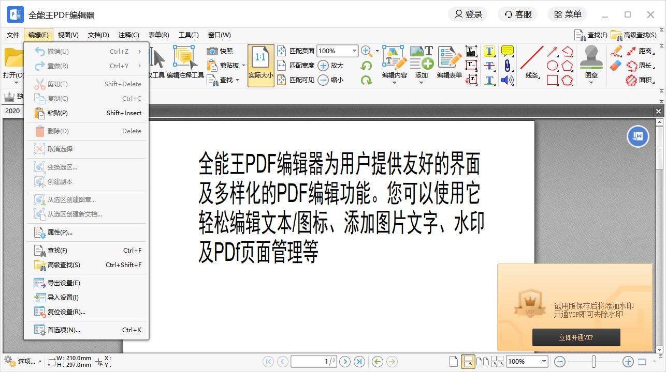The height and width of the screenshot is (372, 666).
Task: Click the attachment paperclip icon
Action: (507, 66)
